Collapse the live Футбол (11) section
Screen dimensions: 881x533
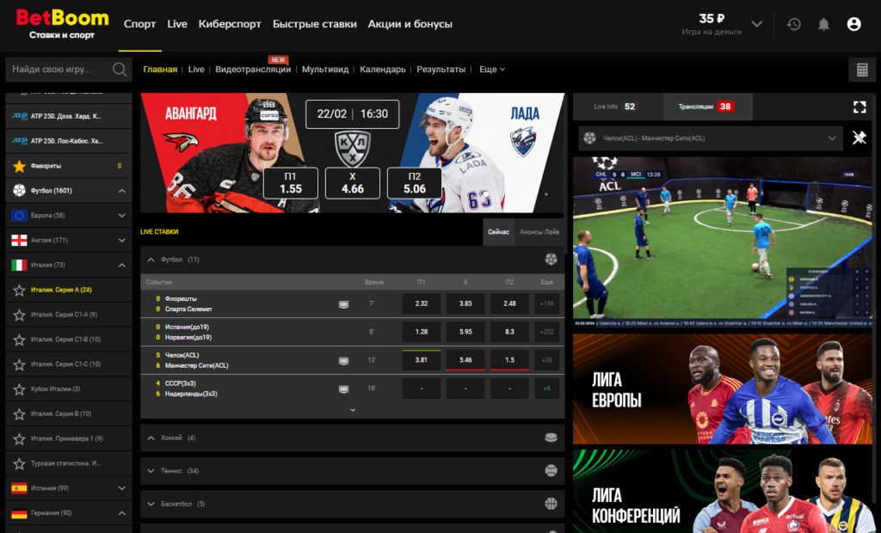click(151, 260)
